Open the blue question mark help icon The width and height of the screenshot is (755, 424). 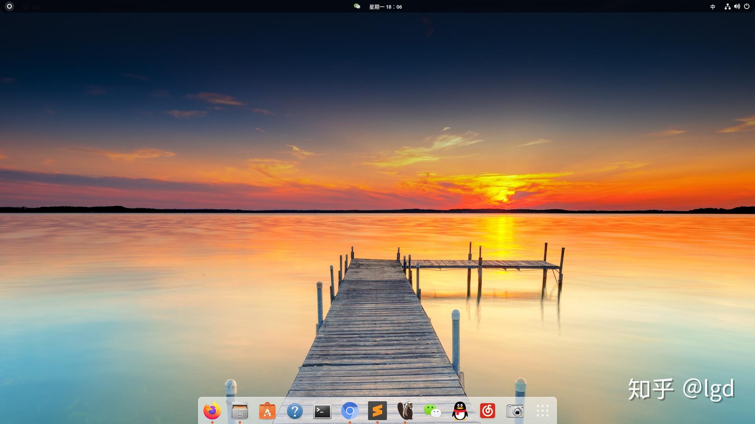tap(295, 411)
